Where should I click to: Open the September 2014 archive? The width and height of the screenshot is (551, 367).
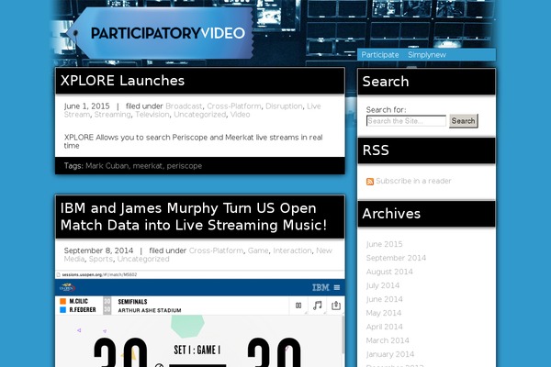[396, 258]
